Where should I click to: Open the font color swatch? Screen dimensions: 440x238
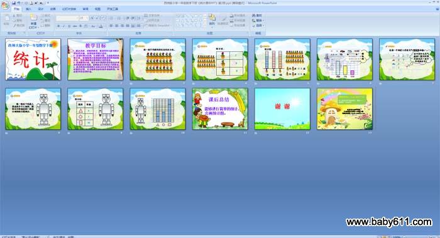[101, 26]
